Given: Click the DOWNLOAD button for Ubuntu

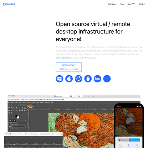Looking at the screenshot, I should click(x=68, y=67).
